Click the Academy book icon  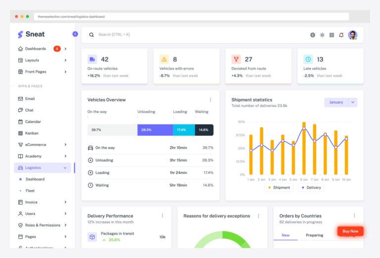pyautogui.click(x=20, y=156)
